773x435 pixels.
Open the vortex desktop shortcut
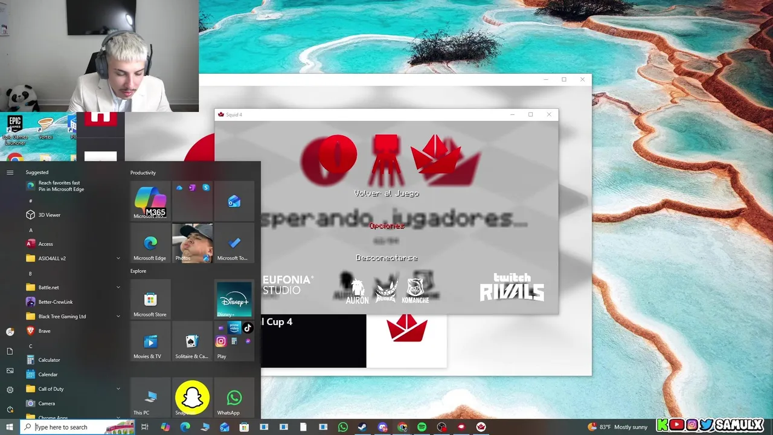coord(45,129)
